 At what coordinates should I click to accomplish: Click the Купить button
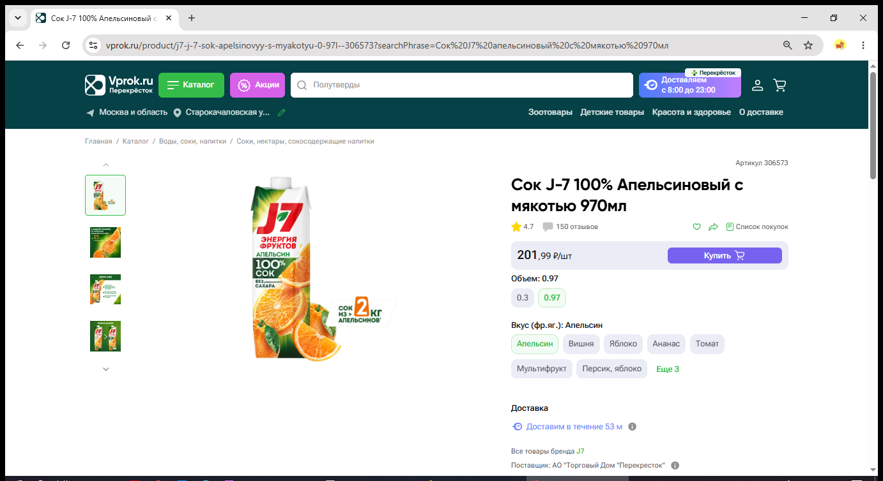pos(725,255)
